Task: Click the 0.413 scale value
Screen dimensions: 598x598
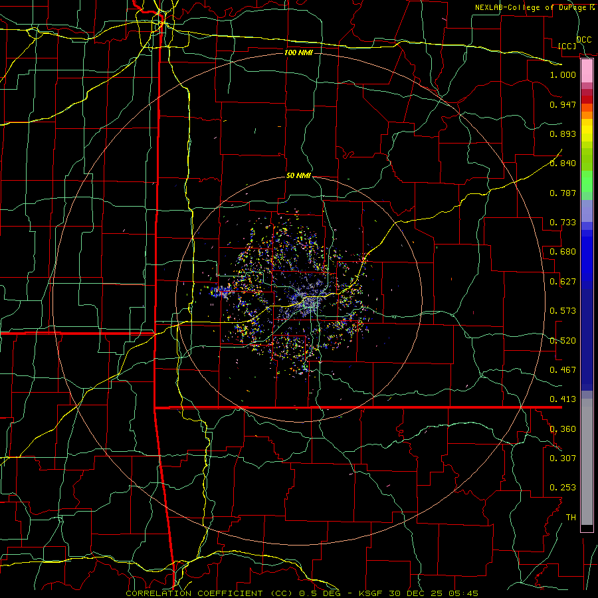Action: coord(563,399)
